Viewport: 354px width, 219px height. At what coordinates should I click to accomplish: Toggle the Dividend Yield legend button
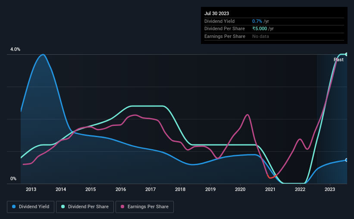(x=31, y=207)
